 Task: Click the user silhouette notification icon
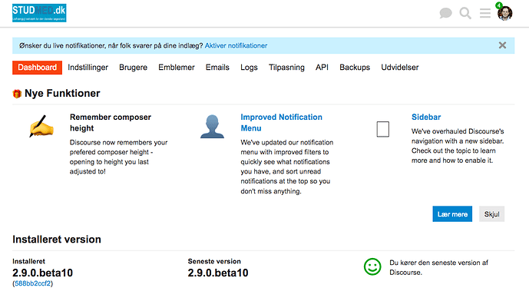(x=212, y=127)
